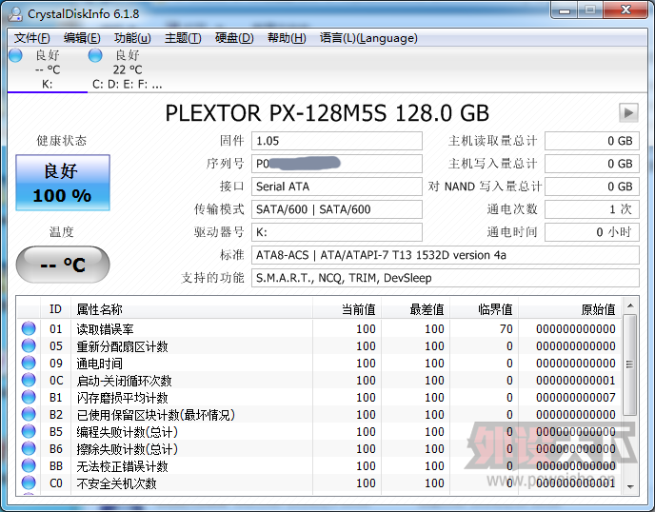Click the interface field Serial ATA

[x=336, y=187]
